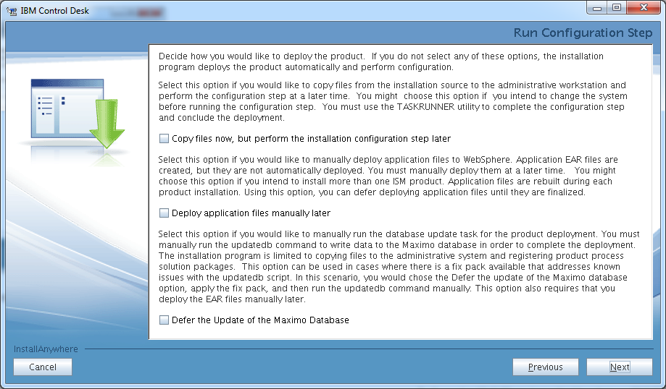
Task: Maximize the IBM Control Desk window
Action: (616, 8)
